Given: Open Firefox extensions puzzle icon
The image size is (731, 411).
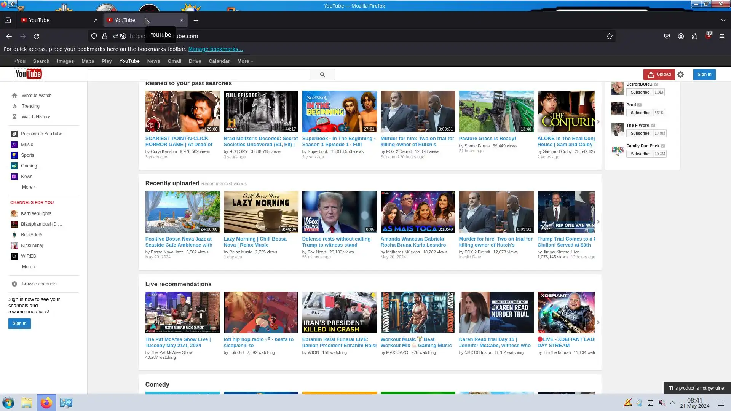Looking at the screenshot, I should [x=694, y=36].
